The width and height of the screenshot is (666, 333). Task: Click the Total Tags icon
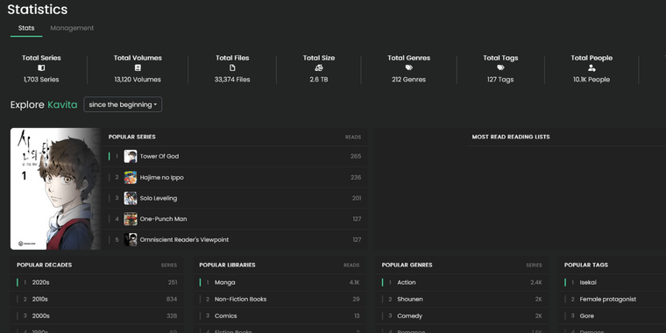click(500, 68)
